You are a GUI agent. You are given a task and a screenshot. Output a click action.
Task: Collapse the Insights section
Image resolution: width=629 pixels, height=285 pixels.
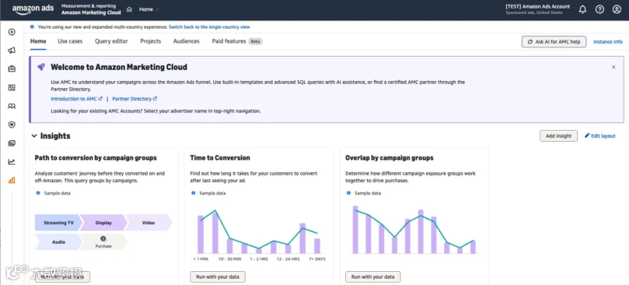click(34, 136)
